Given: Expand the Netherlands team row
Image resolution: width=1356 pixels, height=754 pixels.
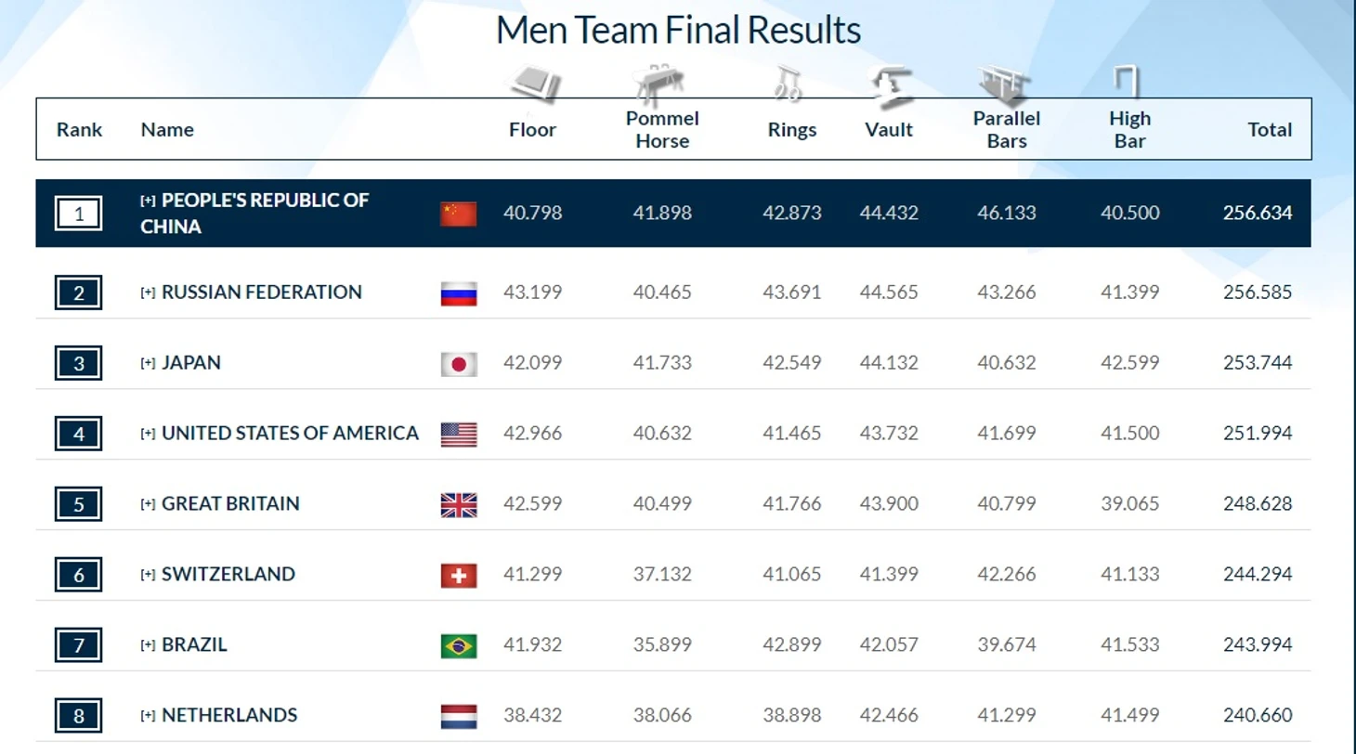Looking at the screenshot, I should [148, 716].
